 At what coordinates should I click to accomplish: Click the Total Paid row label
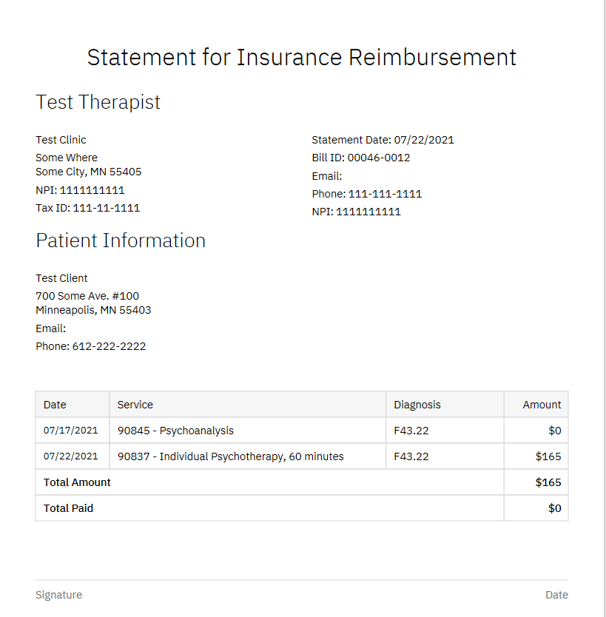[68, 508]
